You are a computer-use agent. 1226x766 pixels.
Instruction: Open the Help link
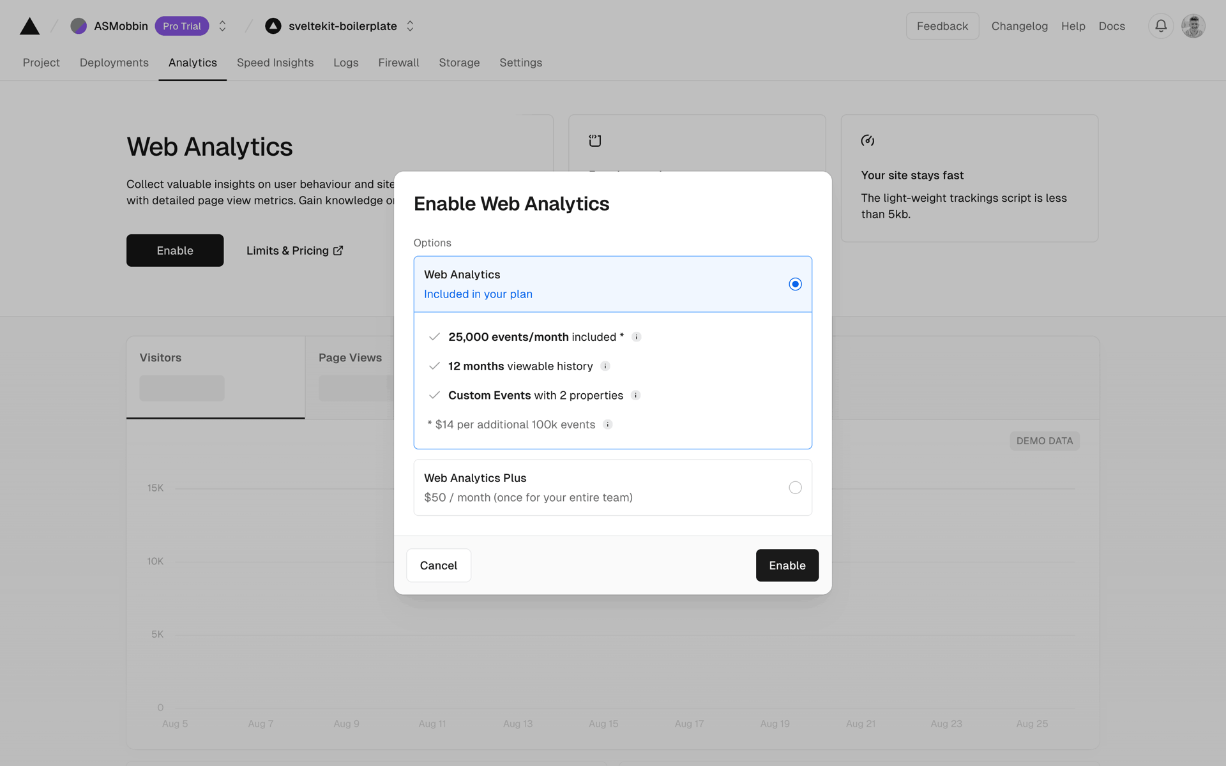[x=1073, y=26]
